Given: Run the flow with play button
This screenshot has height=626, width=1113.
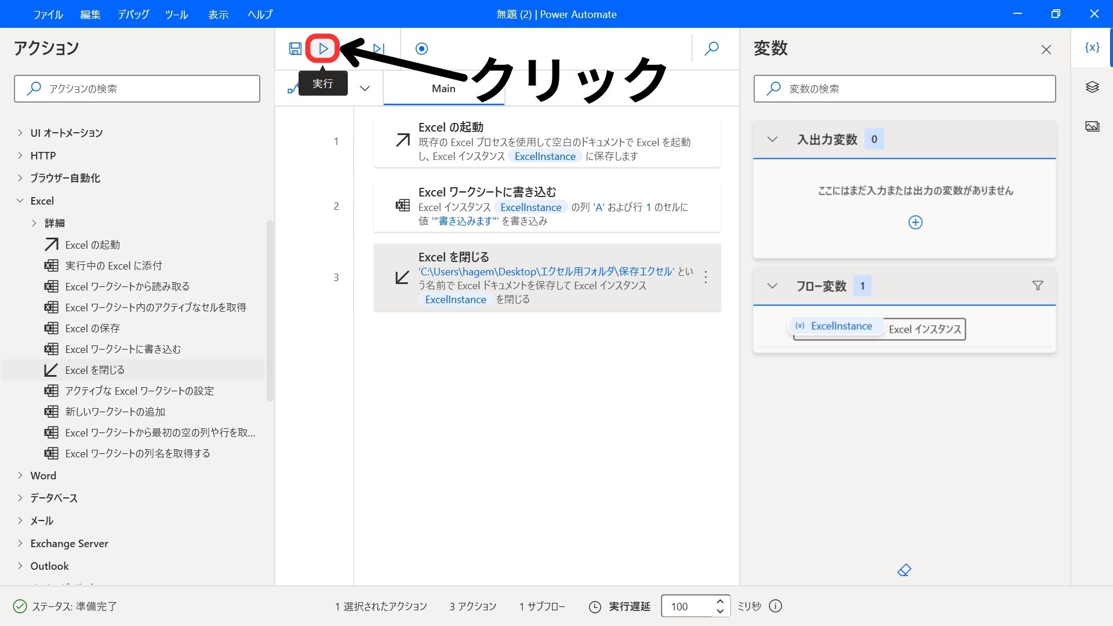Looking at the screenshot, I should tap(323, 49).
